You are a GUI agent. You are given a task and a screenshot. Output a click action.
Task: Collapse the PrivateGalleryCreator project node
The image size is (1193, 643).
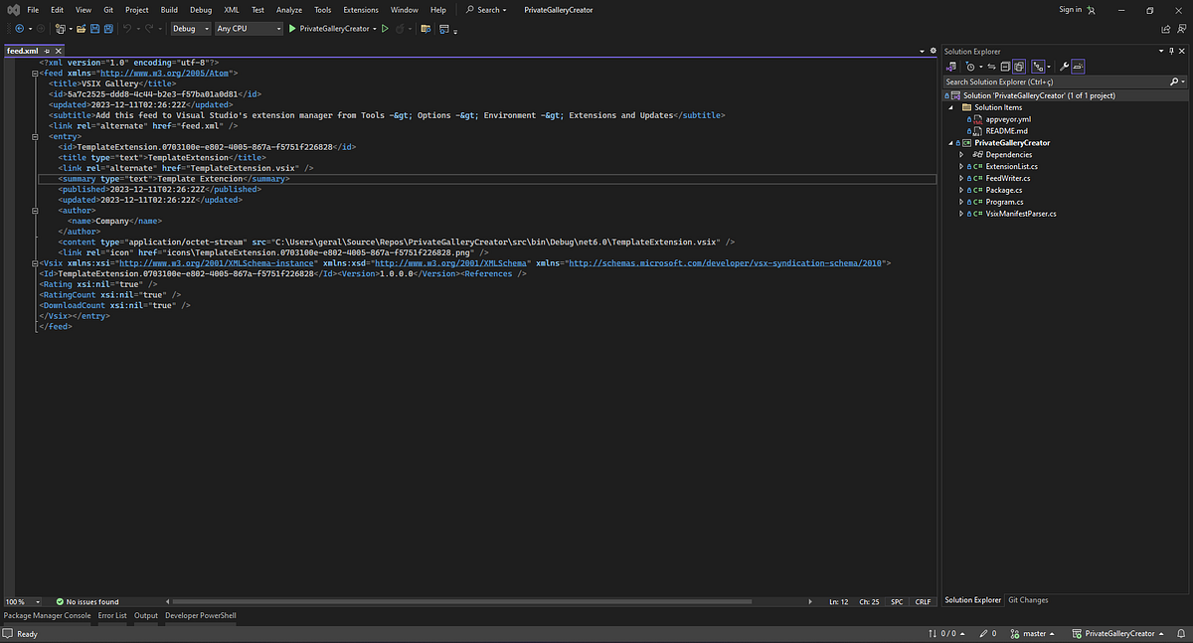(951, 142)
